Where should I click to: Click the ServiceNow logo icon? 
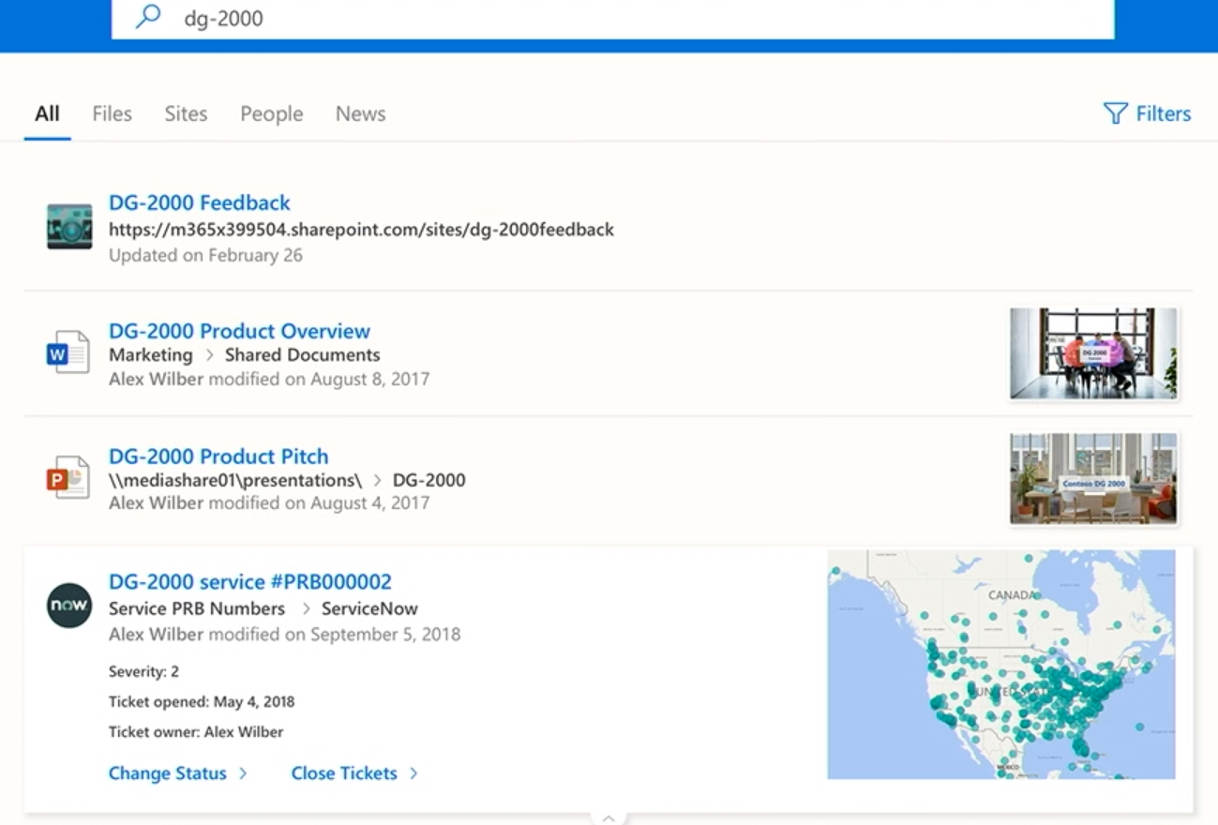69,606
